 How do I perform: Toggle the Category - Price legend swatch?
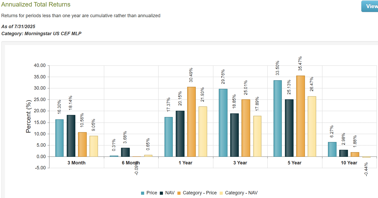coord(179,193)
